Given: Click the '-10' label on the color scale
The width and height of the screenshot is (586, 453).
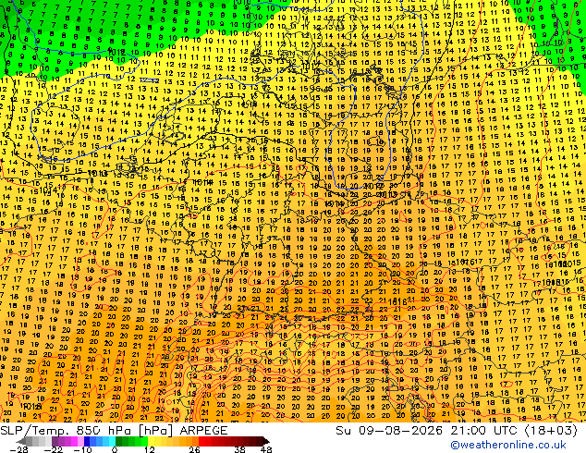Looking at the screenshot, I should [x=82, y=449].
